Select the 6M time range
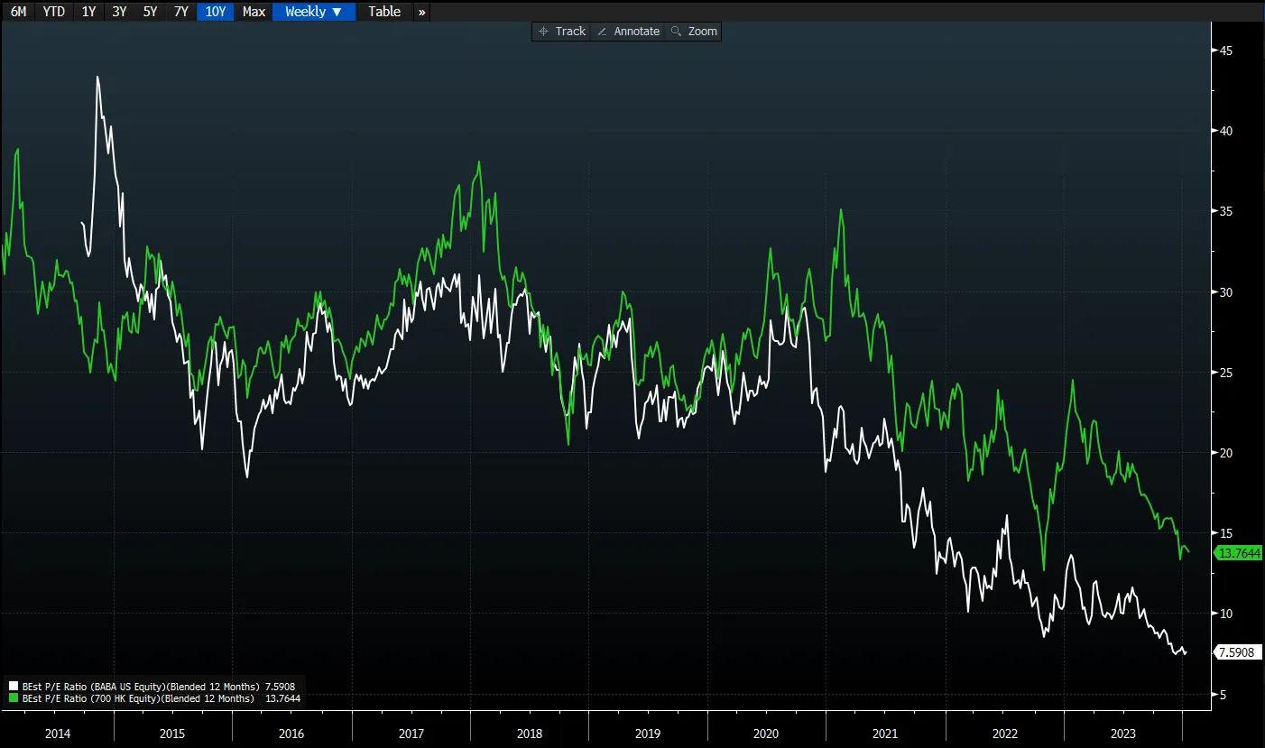 [x=18, y=12]
